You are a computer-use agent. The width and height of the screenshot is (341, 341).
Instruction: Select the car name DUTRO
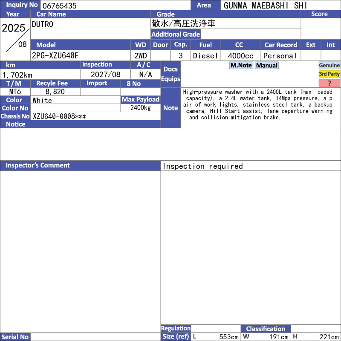tap(42, 24)
